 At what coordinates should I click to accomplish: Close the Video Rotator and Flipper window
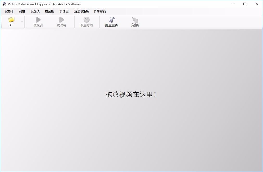pyautogui.click(x=257, y=4)
